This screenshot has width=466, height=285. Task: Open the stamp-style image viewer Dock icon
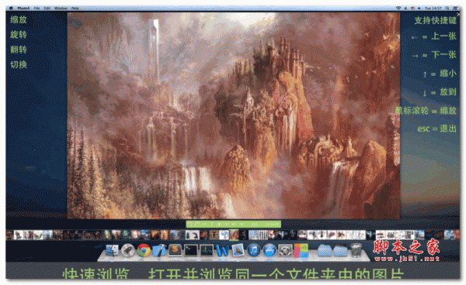point(238,251)
